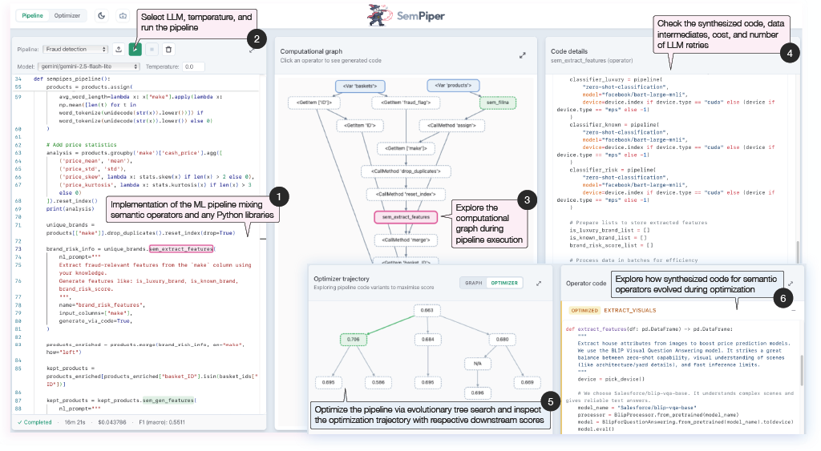Viewport: 821px width, 451px height.
Task: Switch to the Pipeline tab
Action: (32, 16)
